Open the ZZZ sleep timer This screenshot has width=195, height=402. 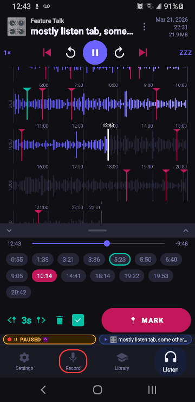(x=186, y=53)
